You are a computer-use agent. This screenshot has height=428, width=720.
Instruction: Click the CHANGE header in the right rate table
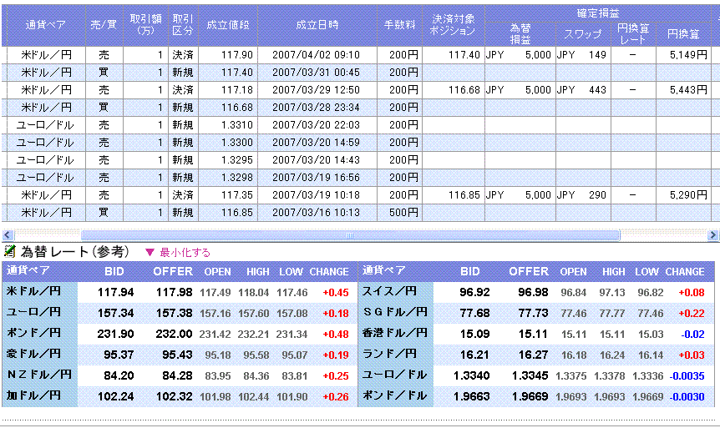[685, 271]
